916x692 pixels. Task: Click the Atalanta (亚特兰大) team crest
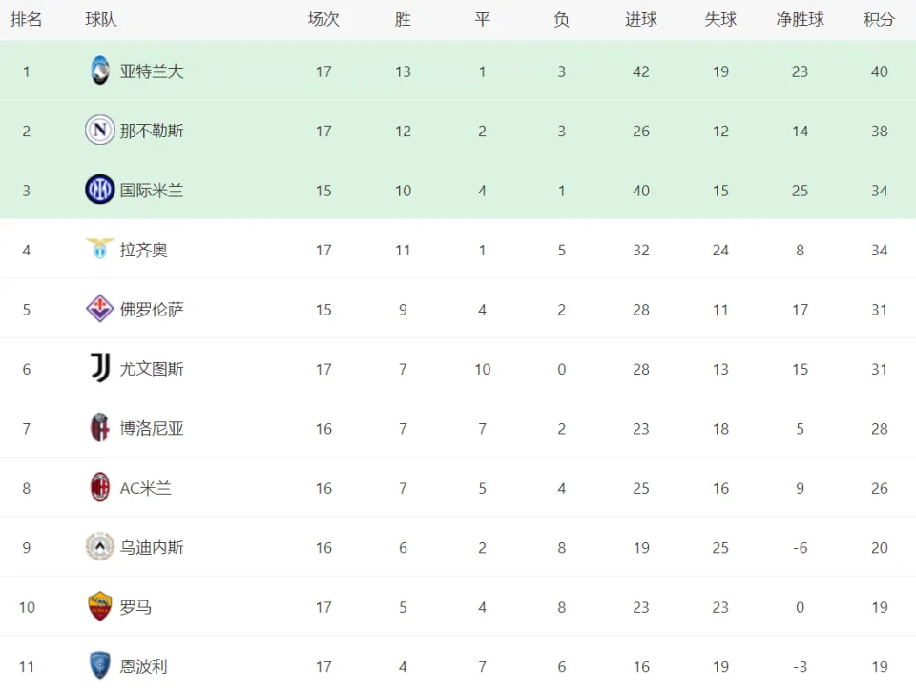[x=100, y=71]
